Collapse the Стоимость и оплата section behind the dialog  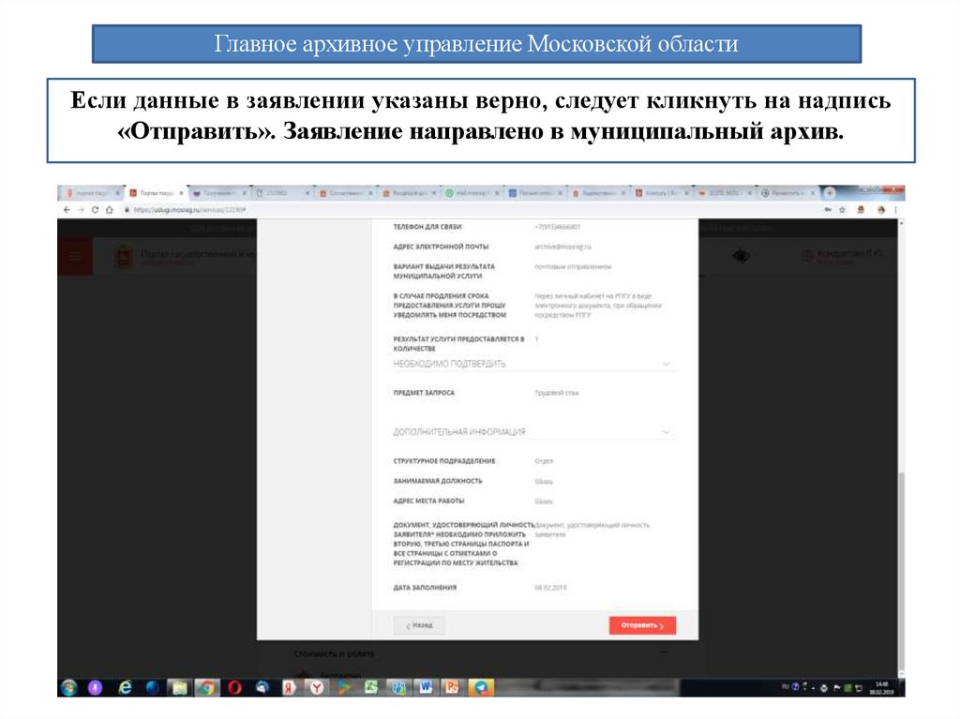point(664,653)
